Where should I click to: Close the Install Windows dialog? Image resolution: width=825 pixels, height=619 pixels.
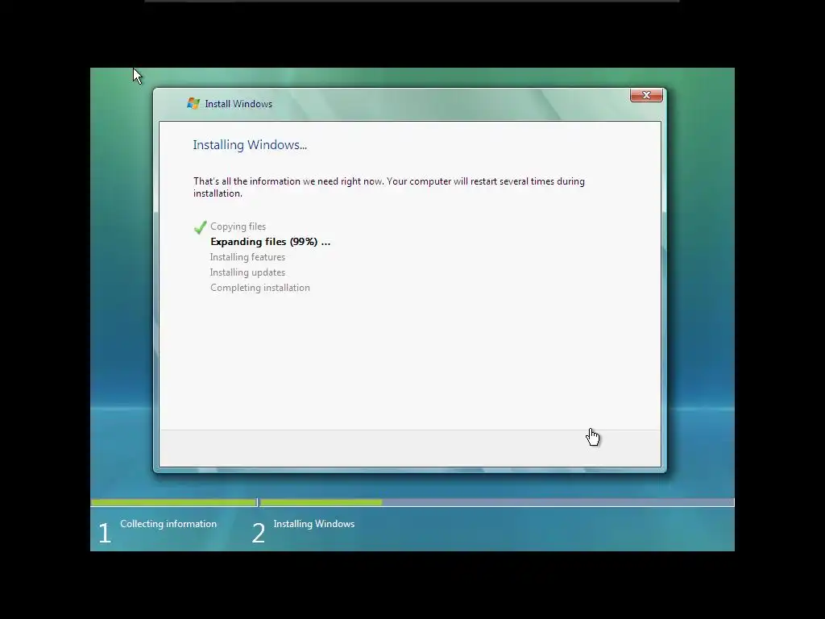click(646, 95)
